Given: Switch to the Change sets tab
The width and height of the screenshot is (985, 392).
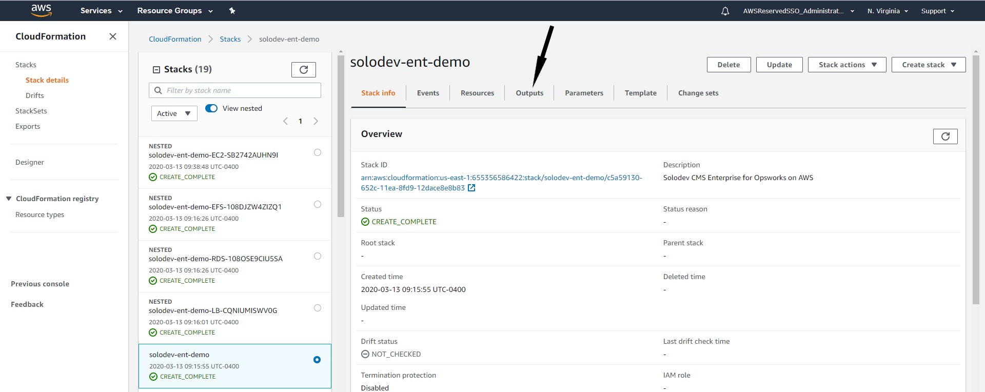Looking at the screenshot, I should (698, 93).
